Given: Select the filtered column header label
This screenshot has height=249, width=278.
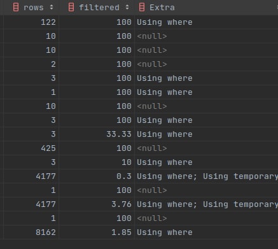Looking at the screenshot, I should (x=99, y=8).
